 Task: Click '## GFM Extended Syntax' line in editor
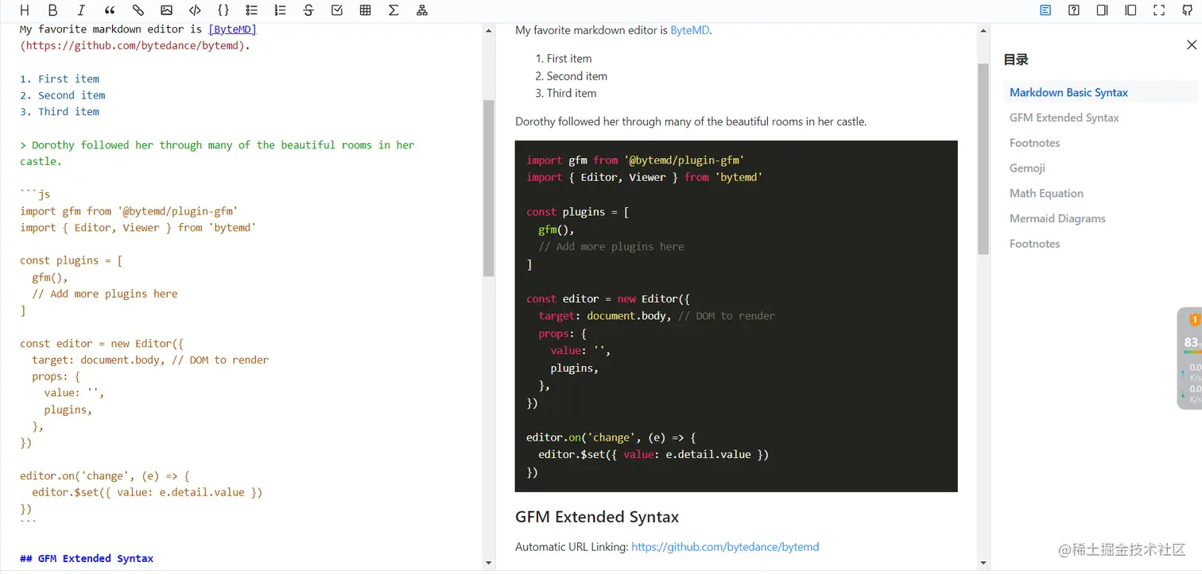click(87, 559)
